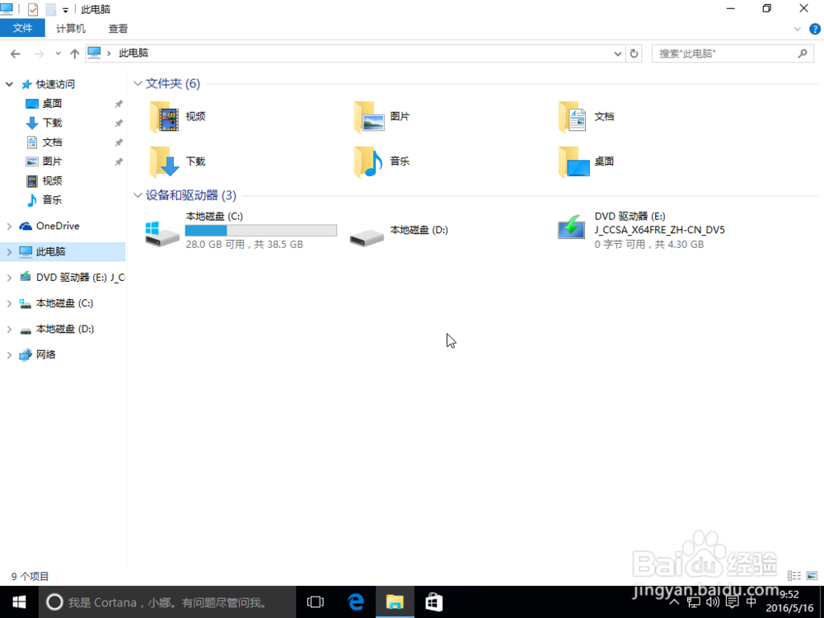This screenshot has height=618, width=824.
Task: Switch to large icons view in status bar
Action: [812, 576]
